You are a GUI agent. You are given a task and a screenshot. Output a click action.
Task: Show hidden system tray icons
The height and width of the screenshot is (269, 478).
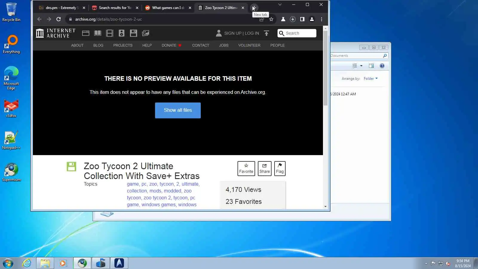(426, 263)
